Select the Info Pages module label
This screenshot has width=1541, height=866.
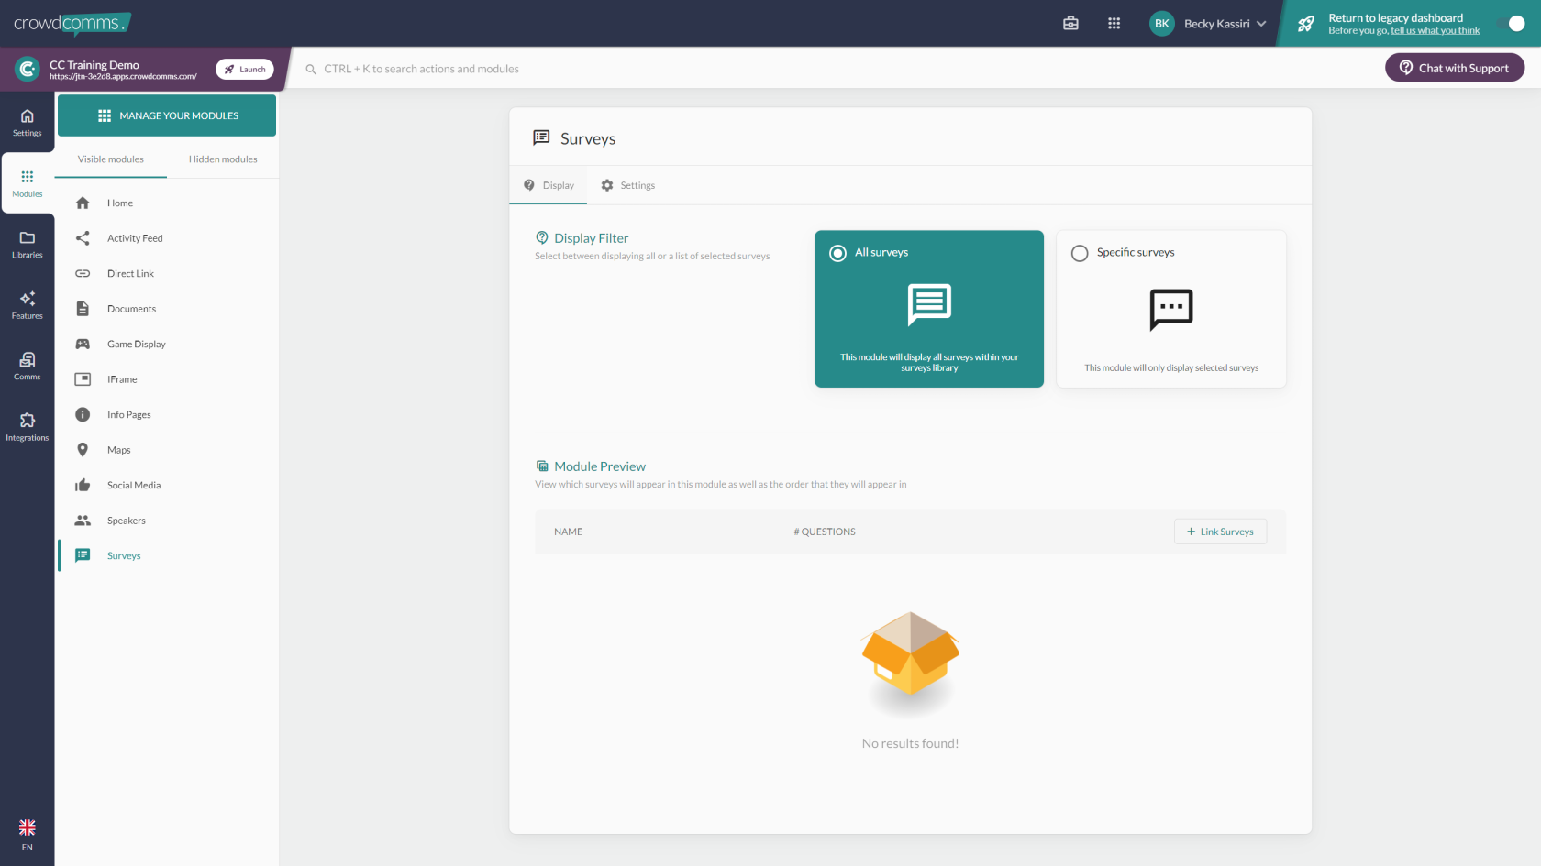(x=129, y=415)
